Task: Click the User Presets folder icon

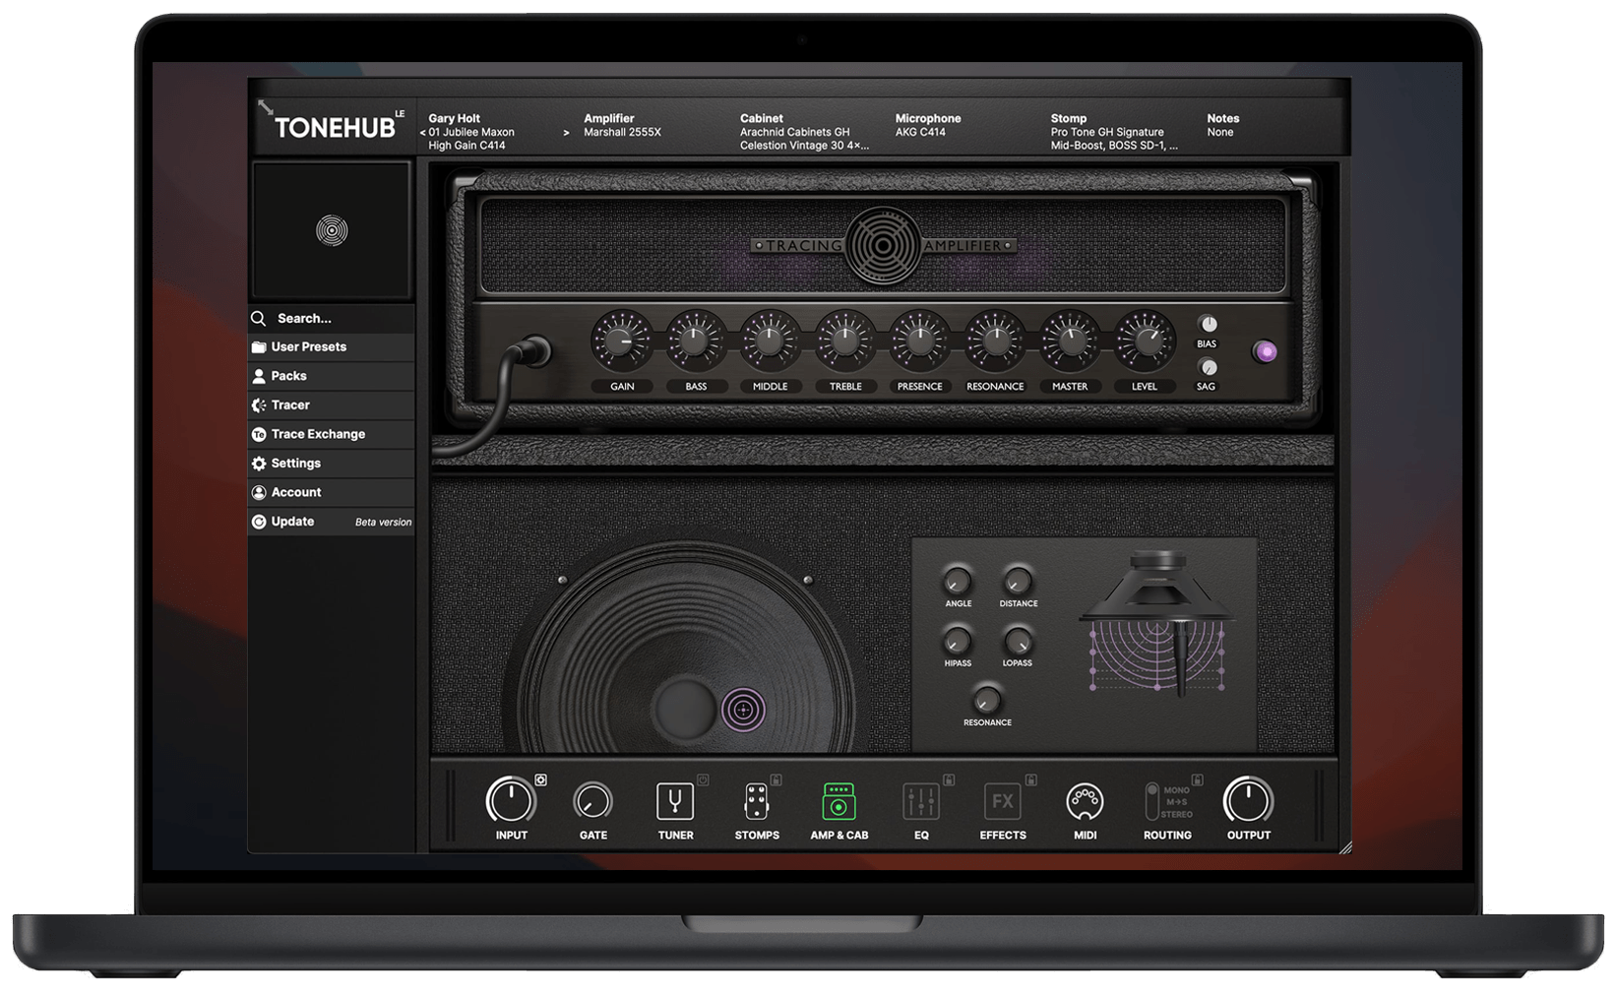Action: [259, 347]
